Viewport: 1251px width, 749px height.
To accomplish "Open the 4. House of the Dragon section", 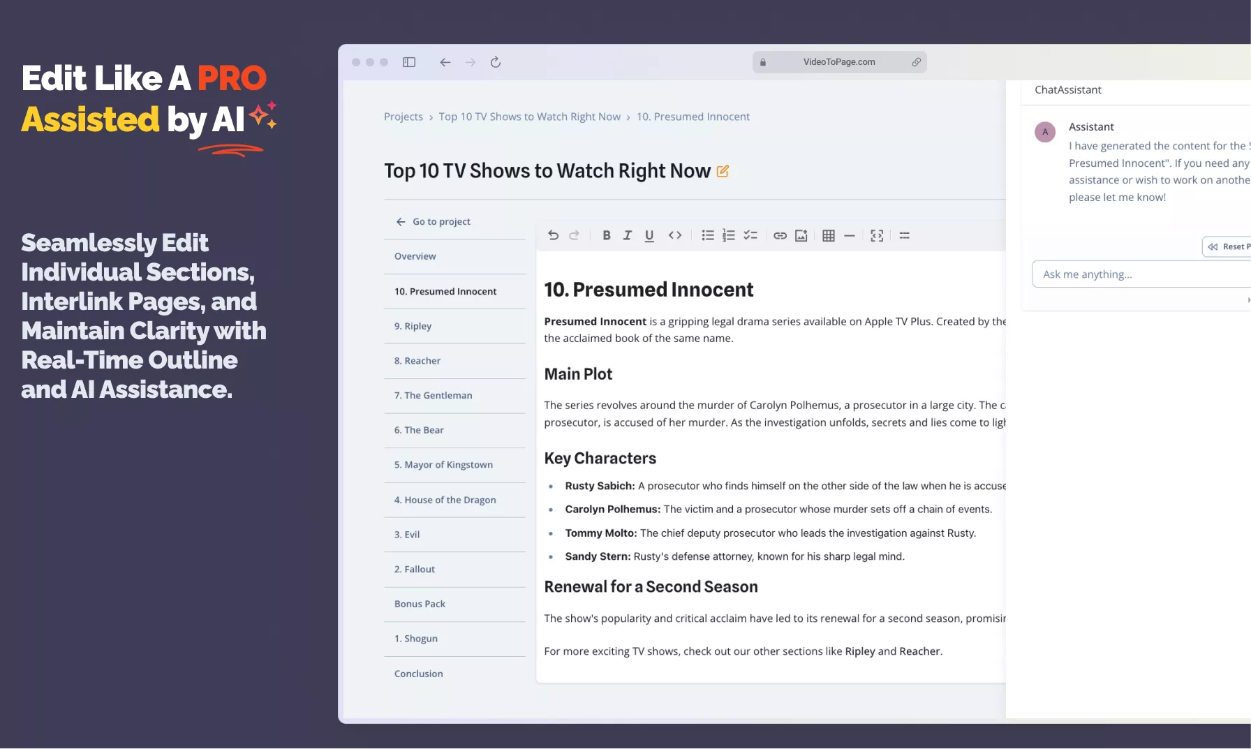I will click(x=445, y=500).
